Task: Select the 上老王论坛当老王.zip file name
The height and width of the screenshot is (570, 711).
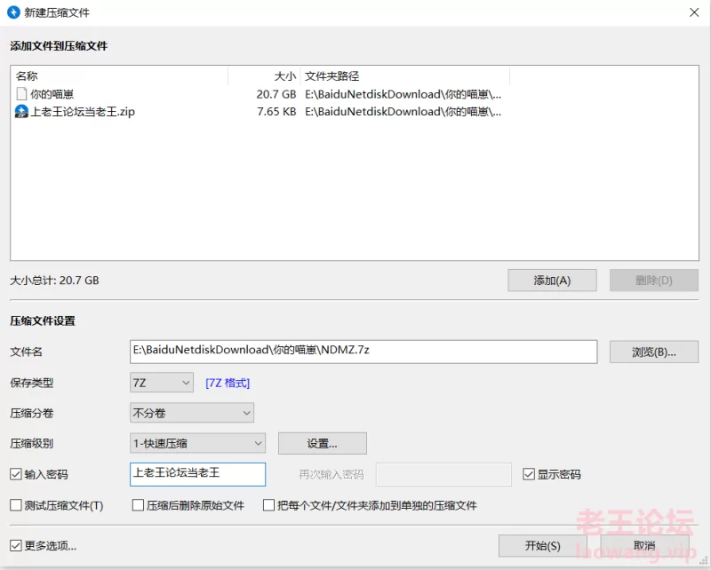Action: pos(83,112)
